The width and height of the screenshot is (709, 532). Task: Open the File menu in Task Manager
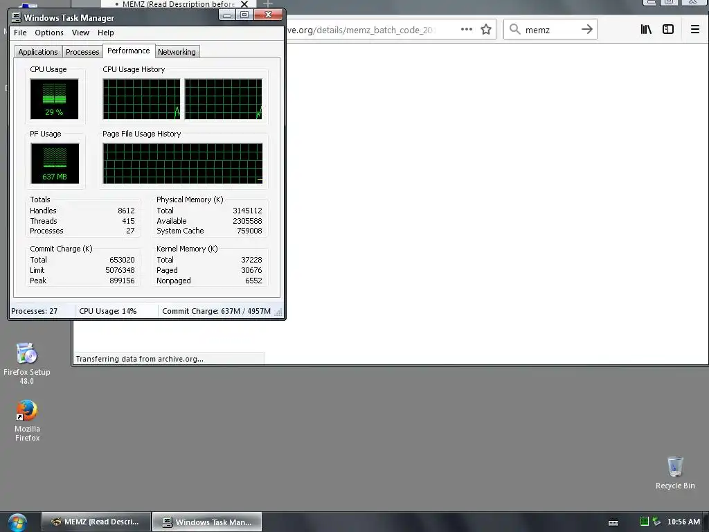20,33
